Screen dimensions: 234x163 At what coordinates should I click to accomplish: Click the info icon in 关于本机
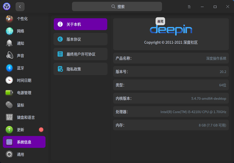coord(60,24)
